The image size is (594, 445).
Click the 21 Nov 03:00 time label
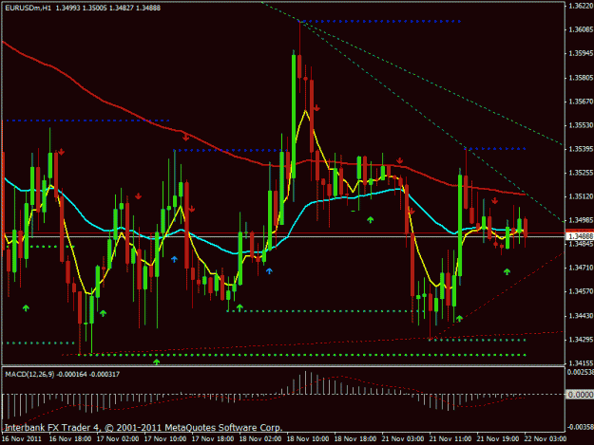click(403, 439)
